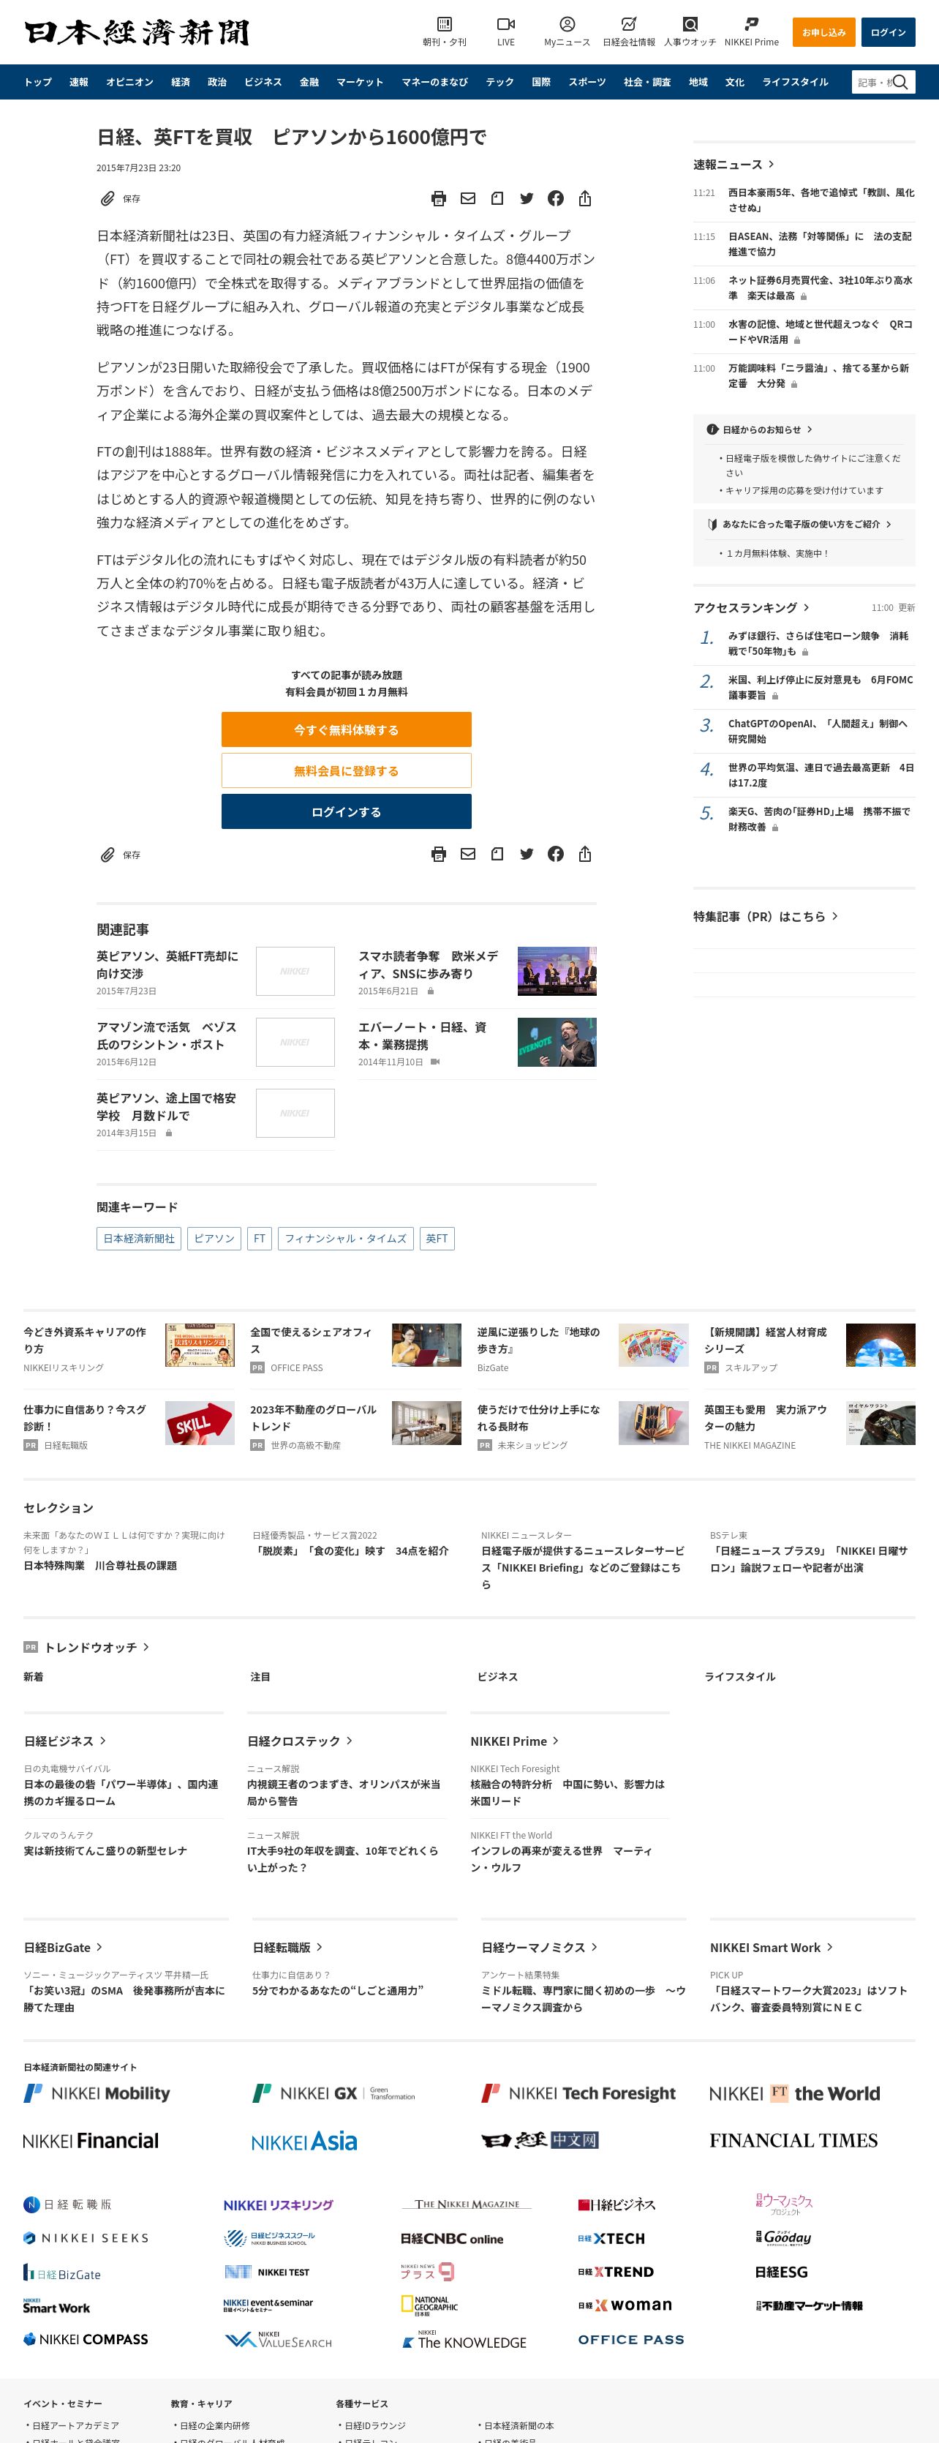Click the header ログイン button
The height and width of the screenshot is (2443, 939).
tap(888, 32)
